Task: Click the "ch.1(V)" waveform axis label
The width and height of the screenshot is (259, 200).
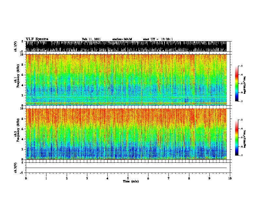Action: point(16,46)
